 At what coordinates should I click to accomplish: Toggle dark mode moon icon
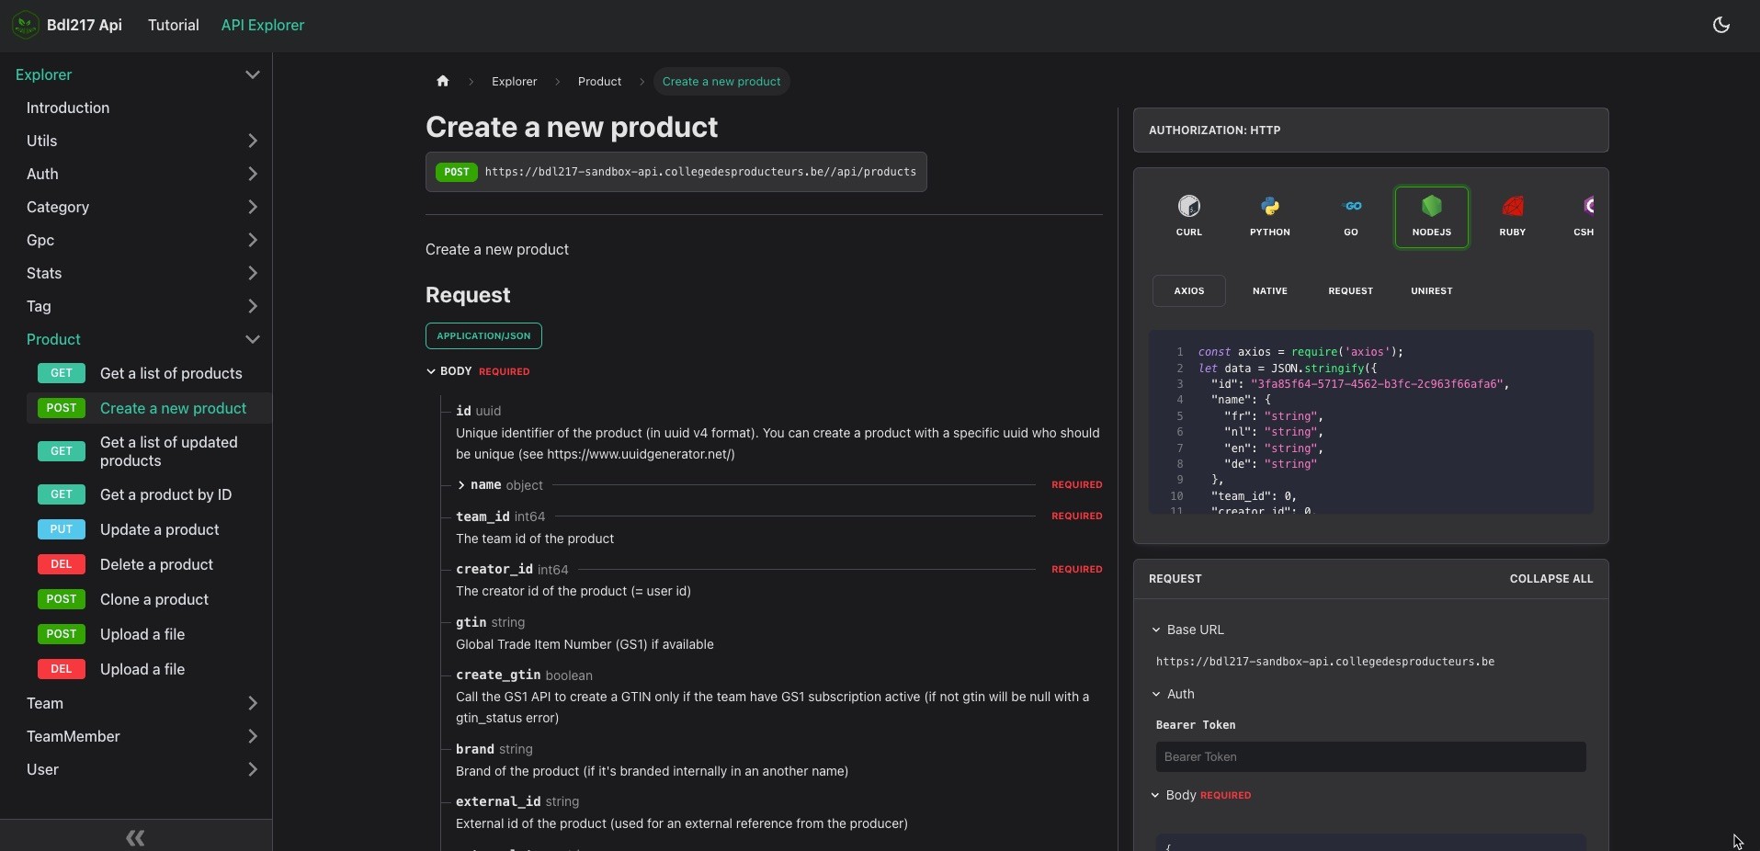pyautogui.click(x=1721, y=25)
